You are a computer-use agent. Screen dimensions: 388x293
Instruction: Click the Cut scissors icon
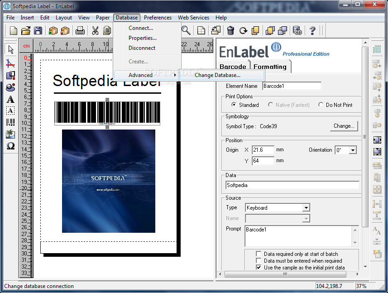(95, 30)
